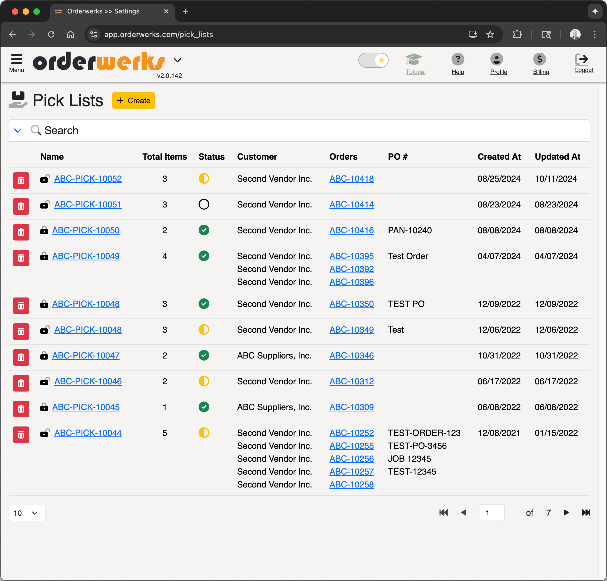Open Billing via the dollar icon
This screenshot has height=581, width=607.
click(x=540, y=59)
